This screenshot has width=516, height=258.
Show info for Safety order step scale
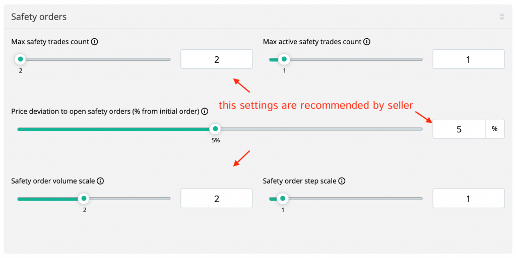point(342,181)
